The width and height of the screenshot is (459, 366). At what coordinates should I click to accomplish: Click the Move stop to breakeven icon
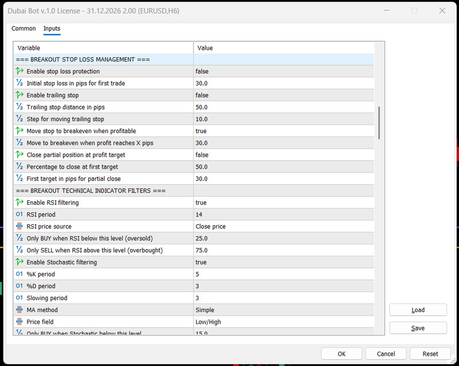tap(20, 131)
